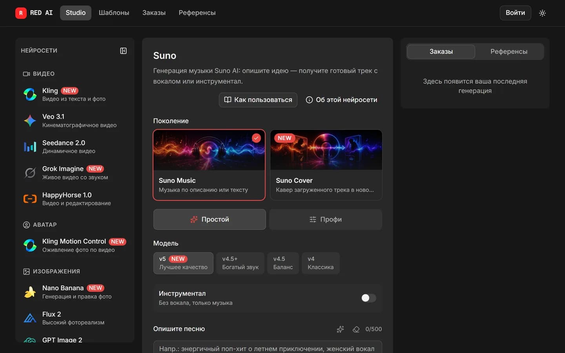This screenshot has width=565, height=353.
Task: Open Заказы in top navigation
Action: coord(154,13)
